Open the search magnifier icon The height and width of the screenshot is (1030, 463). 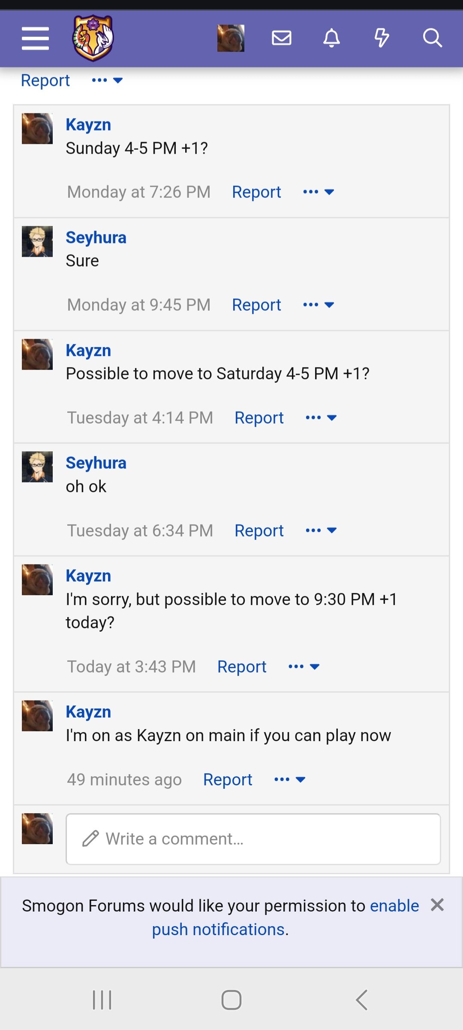(x=432, y=38)
